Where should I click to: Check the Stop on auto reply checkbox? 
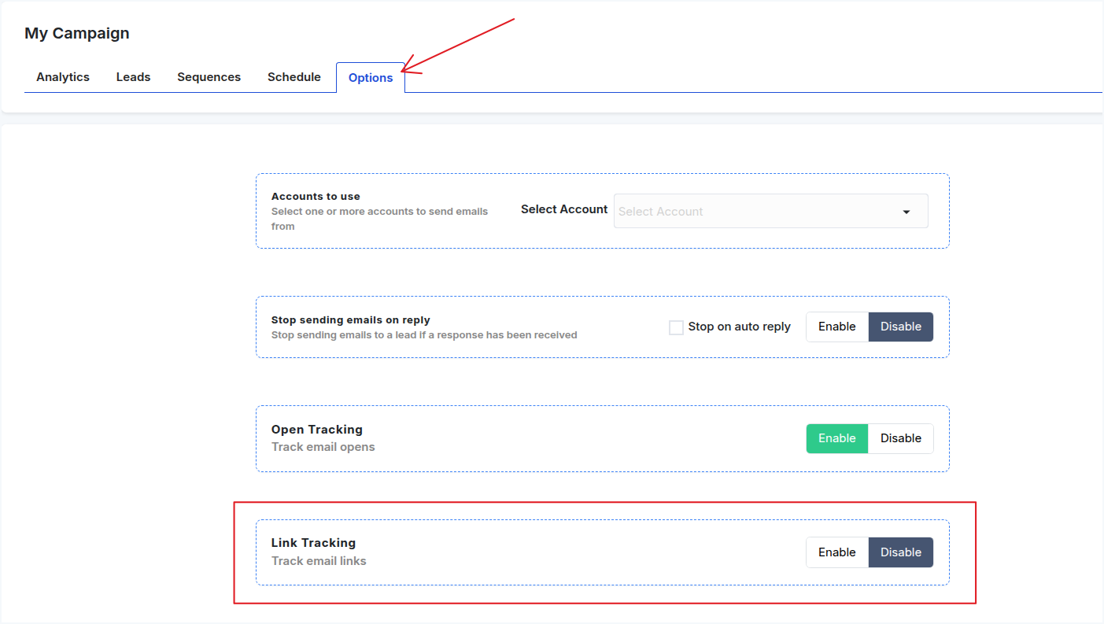[x=675, y=327]
